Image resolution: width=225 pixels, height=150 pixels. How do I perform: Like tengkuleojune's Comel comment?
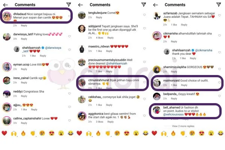[x=144, y=15]
